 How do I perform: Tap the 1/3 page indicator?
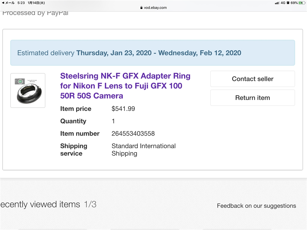coord(90,205)
